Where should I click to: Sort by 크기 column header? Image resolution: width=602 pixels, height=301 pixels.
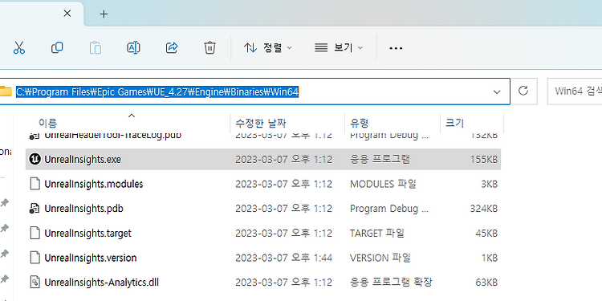point(454,123)
